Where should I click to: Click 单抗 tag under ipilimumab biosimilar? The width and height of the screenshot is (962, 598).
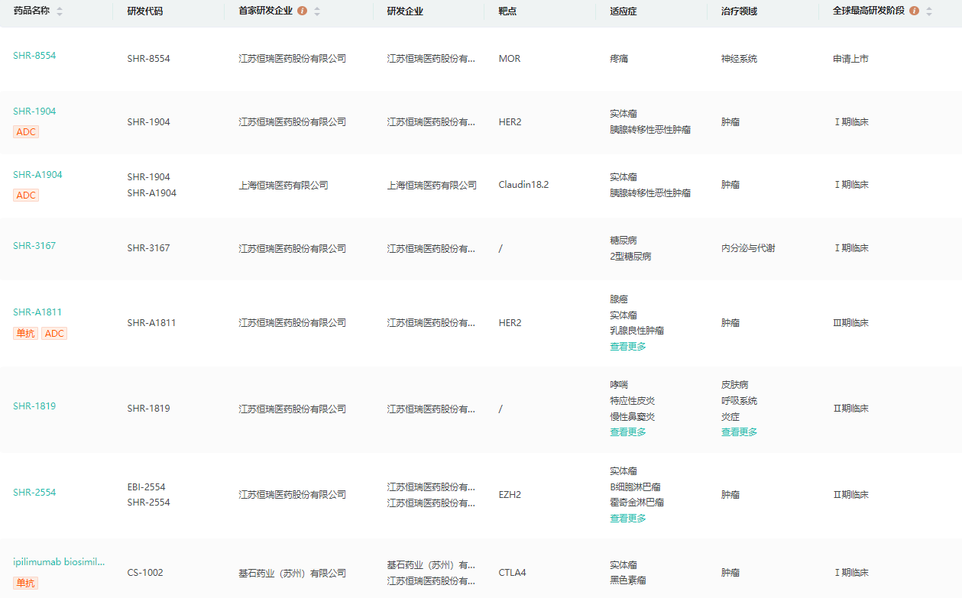click(25, 583)
